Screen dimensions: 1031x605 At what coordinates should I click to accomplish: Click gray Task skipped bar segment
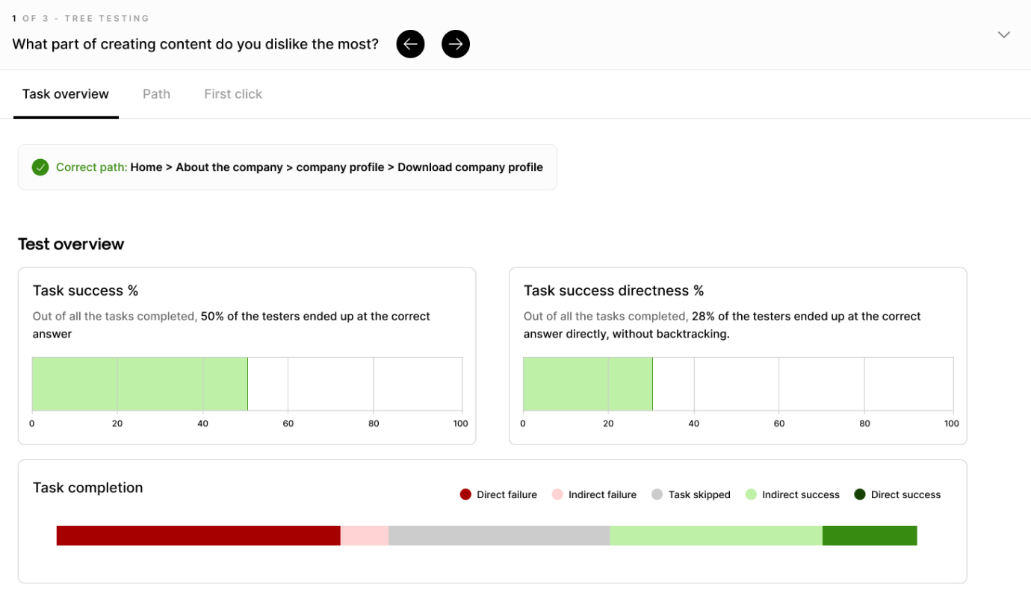point(499,536)
